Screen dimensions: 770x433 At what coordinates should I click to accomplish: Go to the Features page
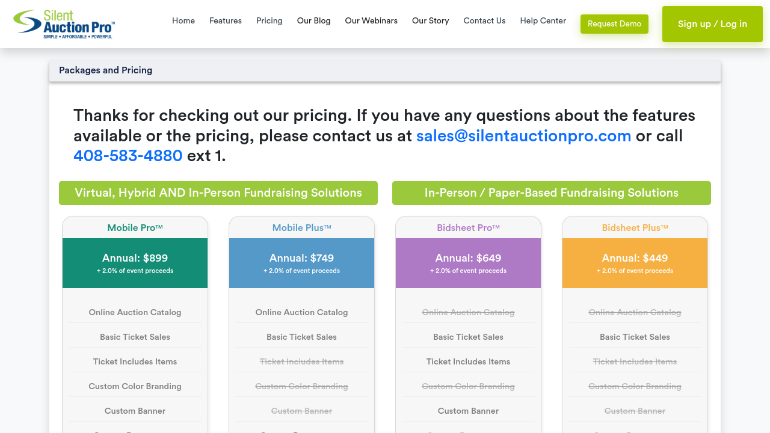point(226,20)
